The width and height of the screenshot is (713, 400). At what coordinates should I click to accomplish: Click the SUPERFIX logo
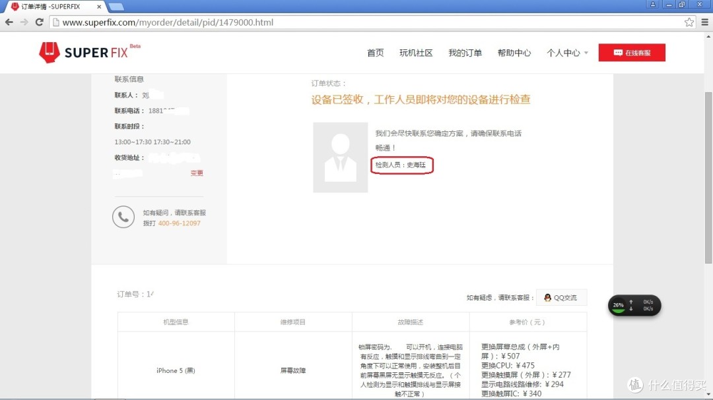coord(90,52)
